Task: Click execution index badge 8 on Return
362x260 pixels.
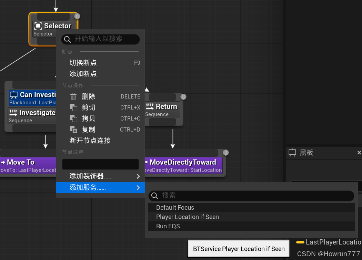Action: pyautogui.click(x=183, y=97)
